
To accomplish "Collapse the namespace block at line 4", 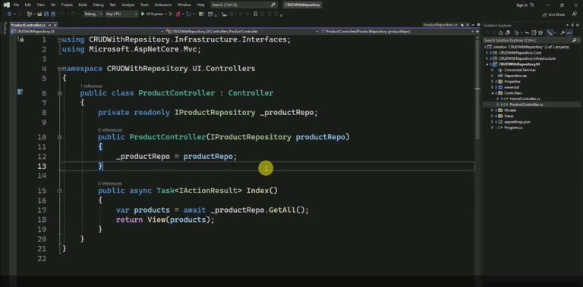I will coord(59,69).
